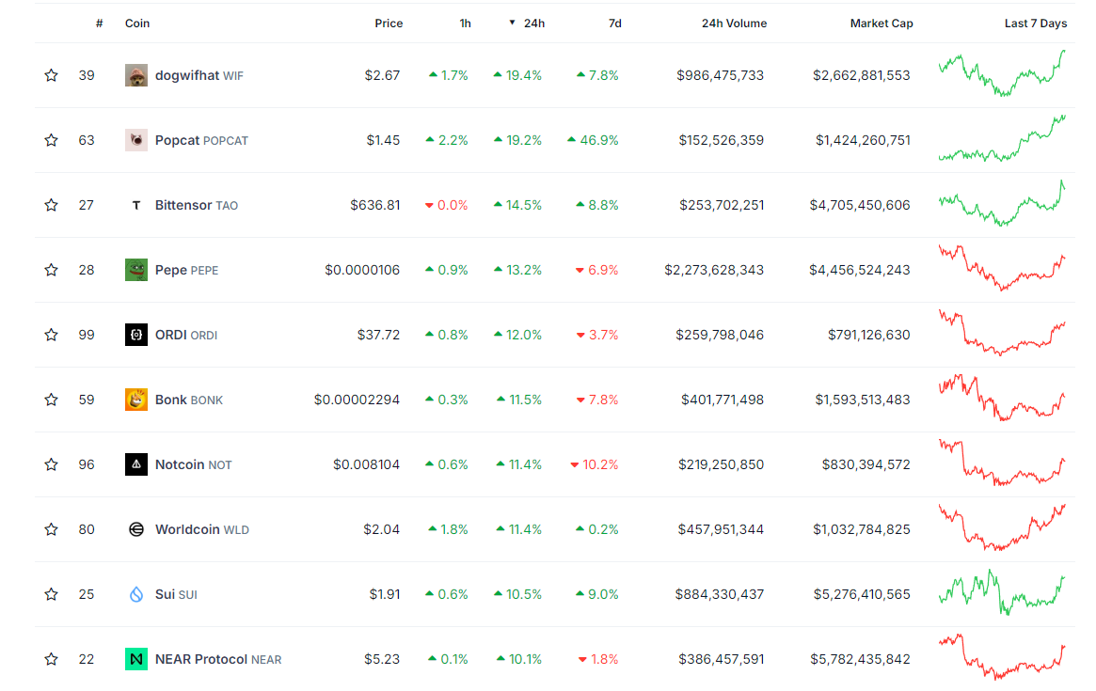This screenshot has width=1096, height=691.
Task: Open the Sui SUI coin page
Action: click(x=176, y=594)
